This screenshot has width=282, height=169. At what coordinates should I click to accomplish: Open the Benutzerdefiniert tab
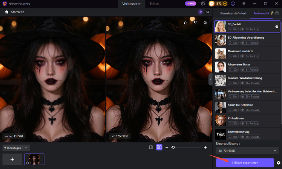pos(233,13)
